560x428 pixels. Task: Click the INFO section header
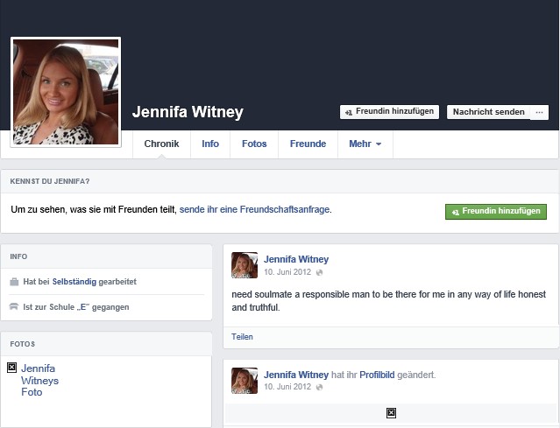[18, 256]
